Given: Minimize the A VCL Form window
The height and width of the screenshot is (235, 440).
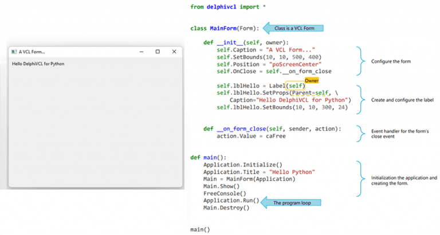Looking at the screenshot, I should (142, 52).
